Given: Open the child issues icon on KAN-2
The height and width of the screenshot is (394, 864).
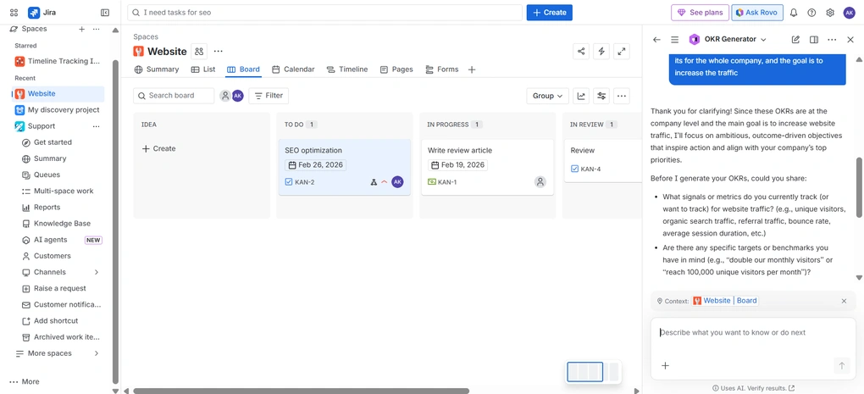Looking at the screenshot, I should tap(374, 182).
